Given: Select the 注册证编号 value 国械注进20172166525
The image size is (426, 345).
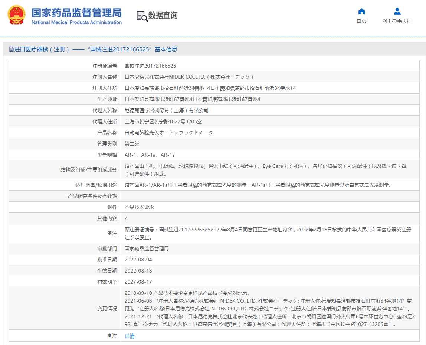Looking at the screenshot, I should (x=150, y=66).
